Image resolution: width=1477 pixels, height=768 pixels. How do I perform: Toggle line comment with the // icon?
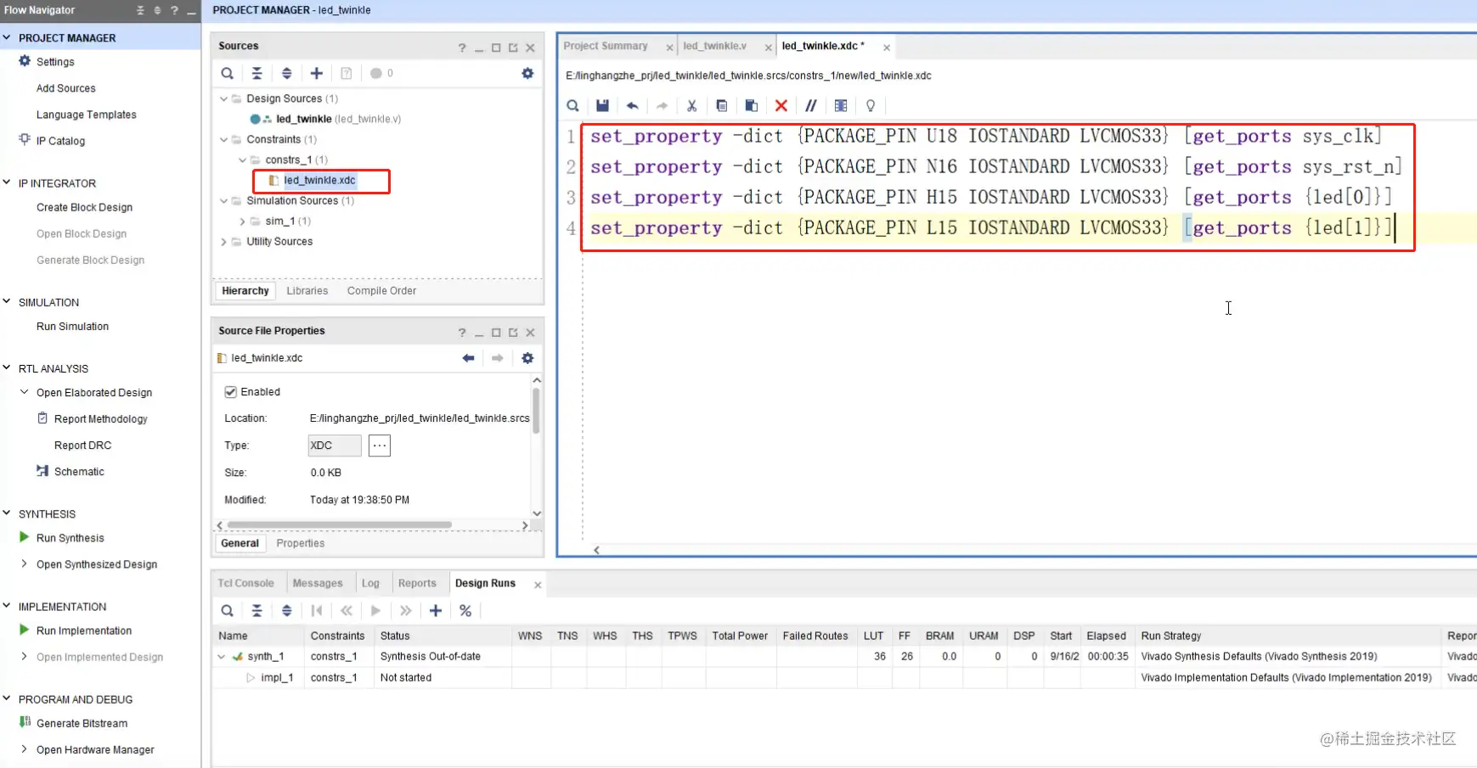(811, 106)
